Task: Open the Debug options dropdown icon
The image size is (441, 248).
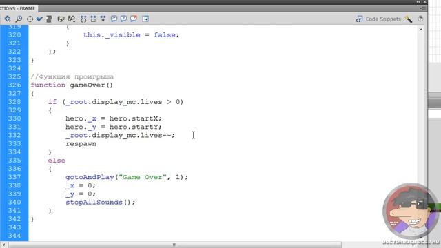Action: 72,19
